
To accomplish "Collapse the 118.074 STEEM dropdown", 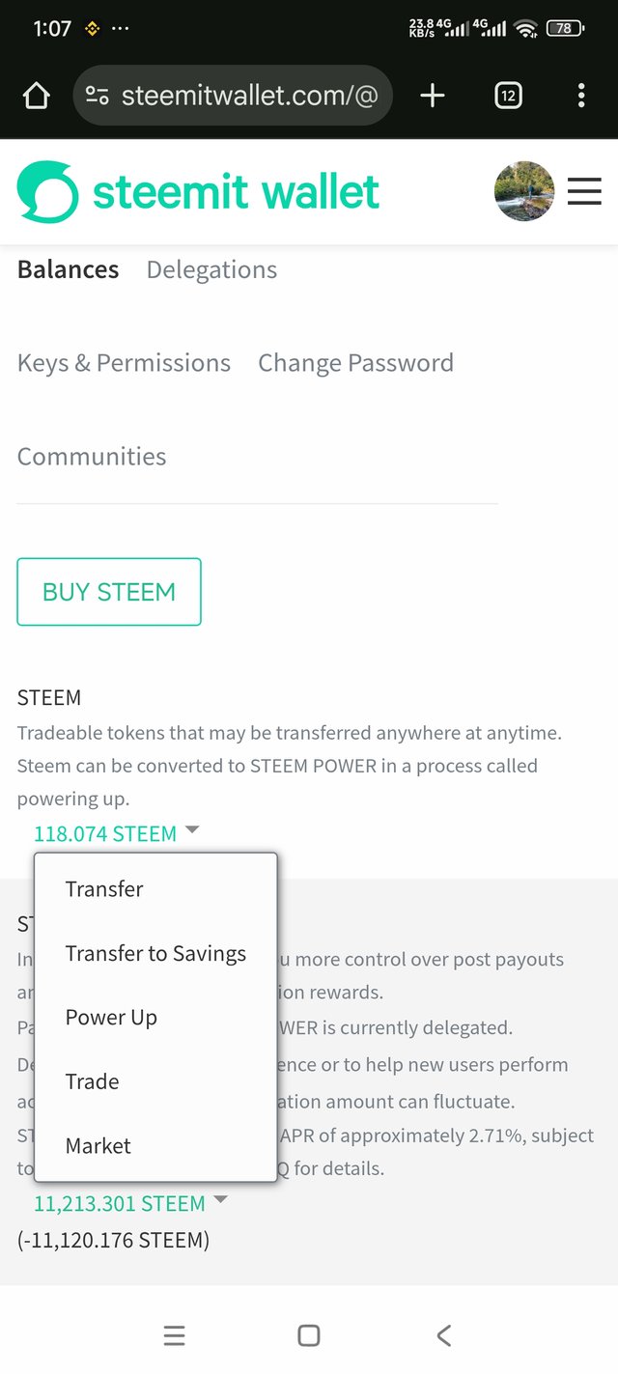I will point(117,833).
